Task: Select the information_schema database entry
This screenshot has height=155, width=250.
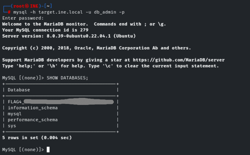Action: pos(33,108)
